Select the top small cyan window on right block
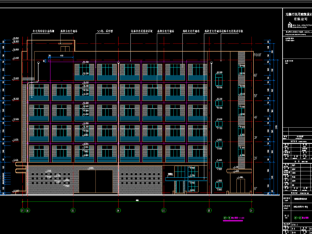Screen dimensions: 312x234 219,80
